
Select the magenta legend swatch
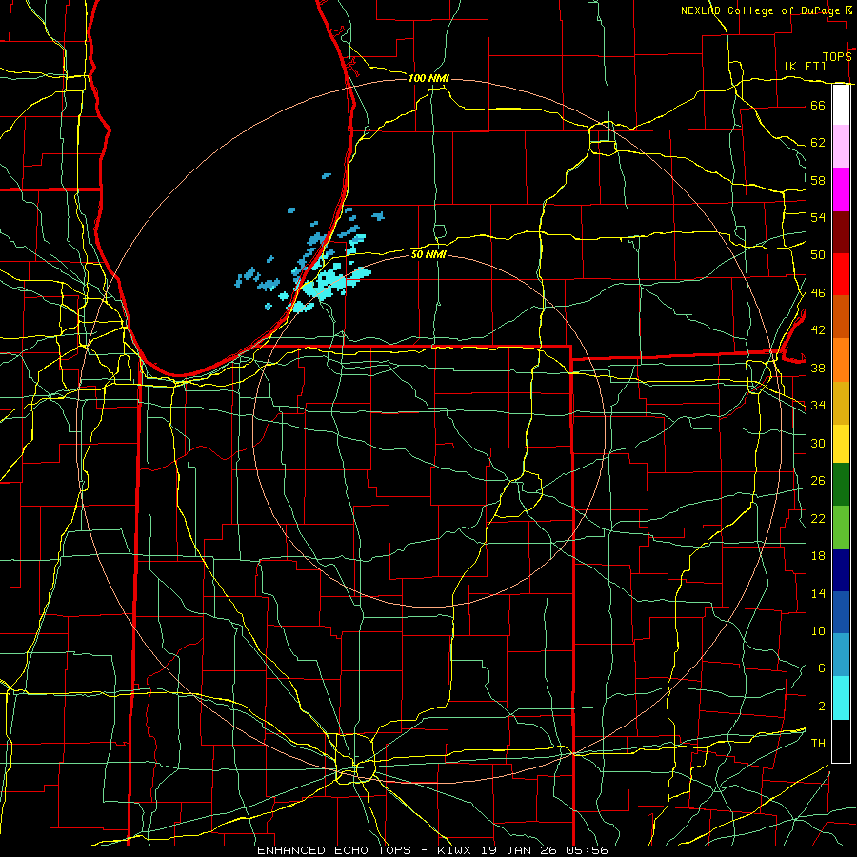click(841, 189)
